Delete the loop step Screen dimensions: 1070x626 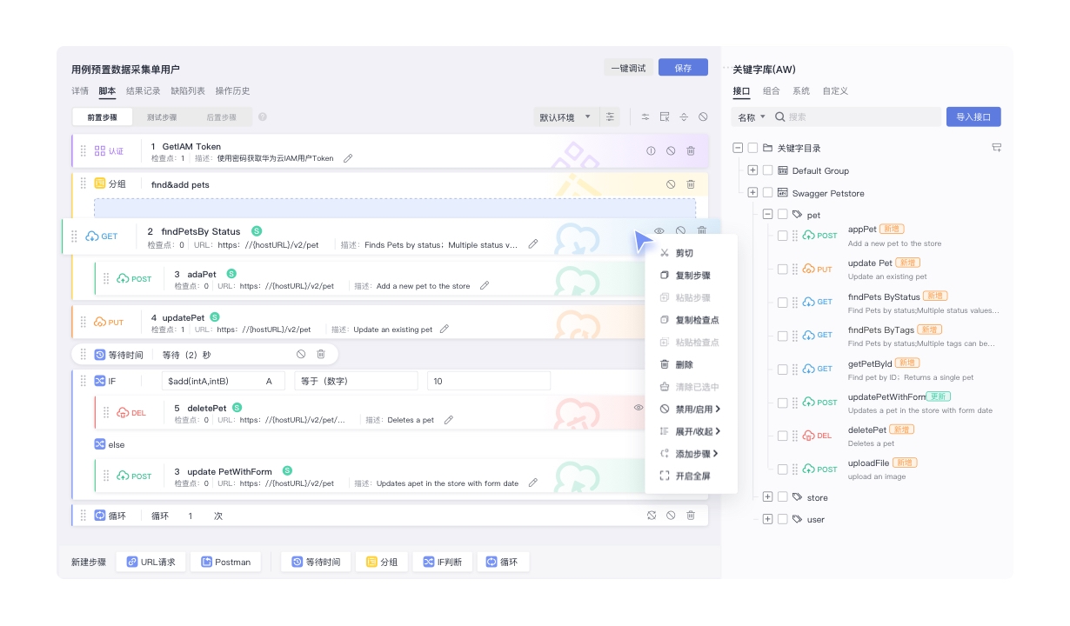[x=691, y=516]
